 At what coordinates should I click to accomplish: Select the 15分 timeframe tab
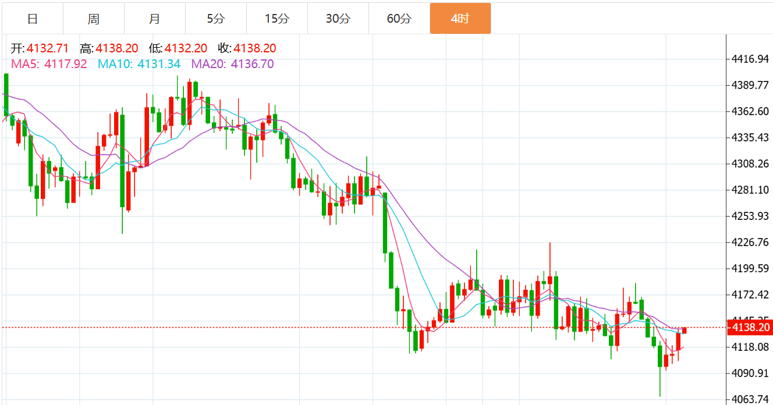pos(277,19)
